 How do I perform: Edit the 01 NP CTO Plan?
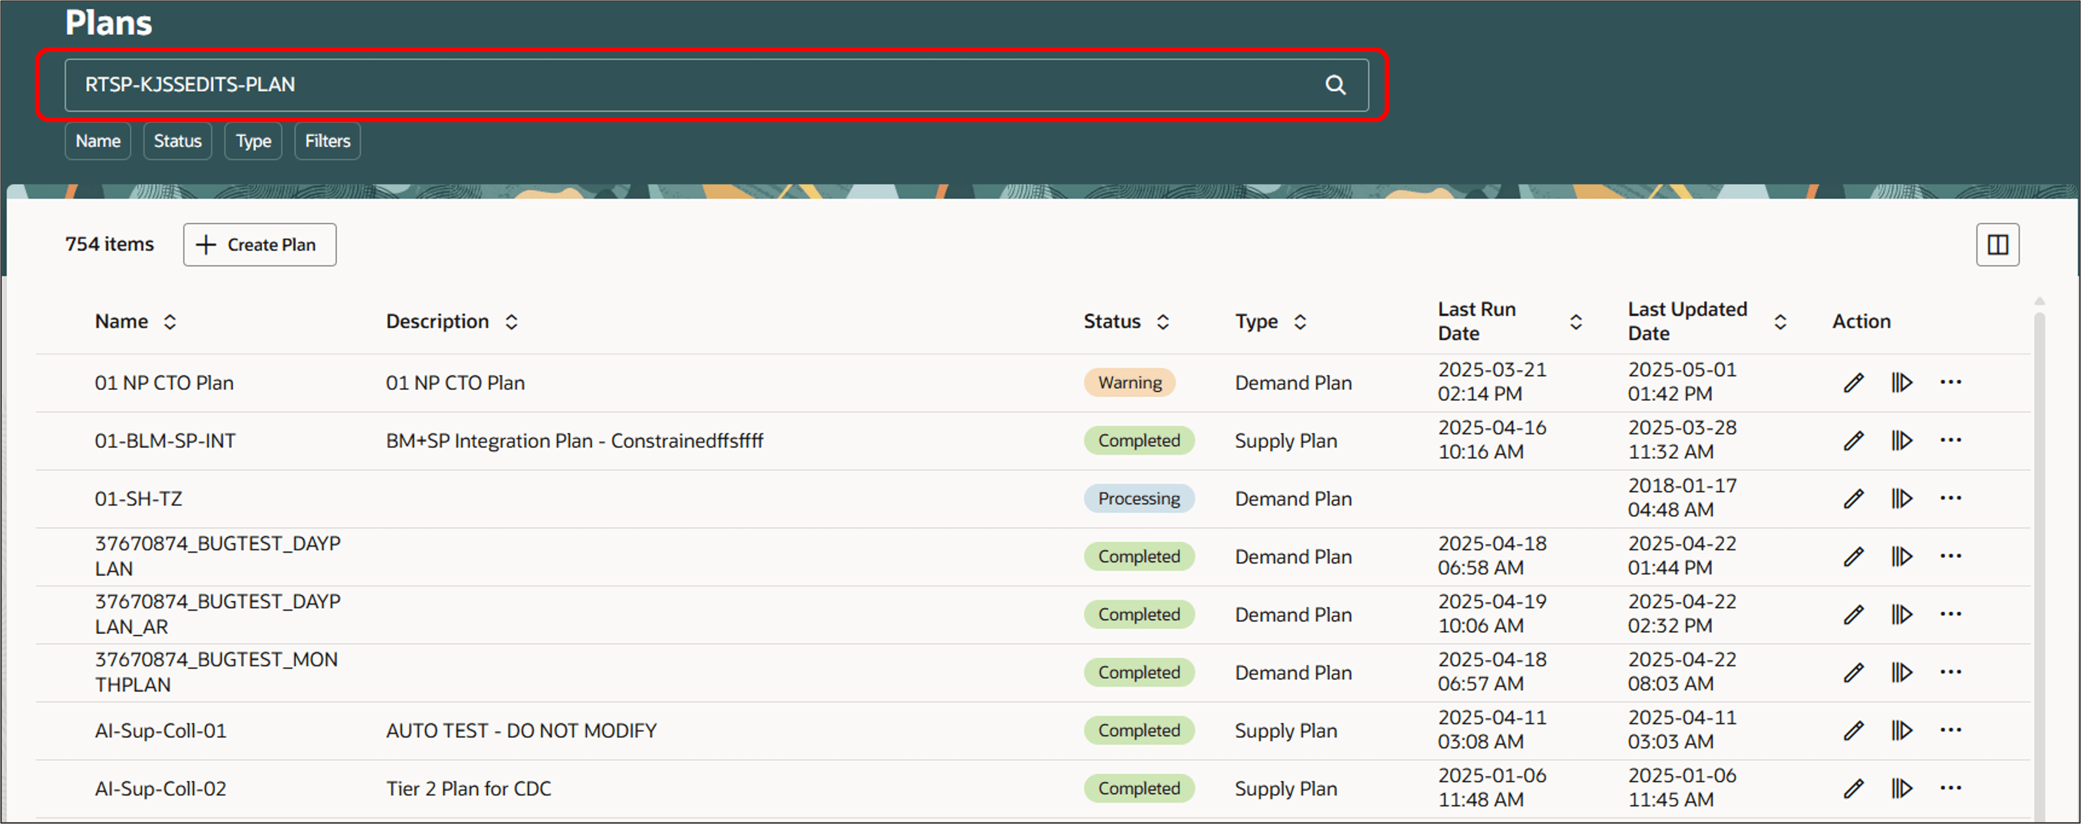coord(1853,382)
